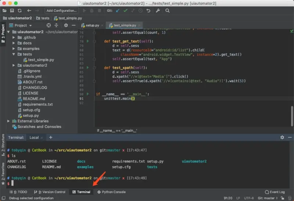Screen dimensions: 294x201
Task: Select Scratches and Consoles node
Action: [37, 127]
